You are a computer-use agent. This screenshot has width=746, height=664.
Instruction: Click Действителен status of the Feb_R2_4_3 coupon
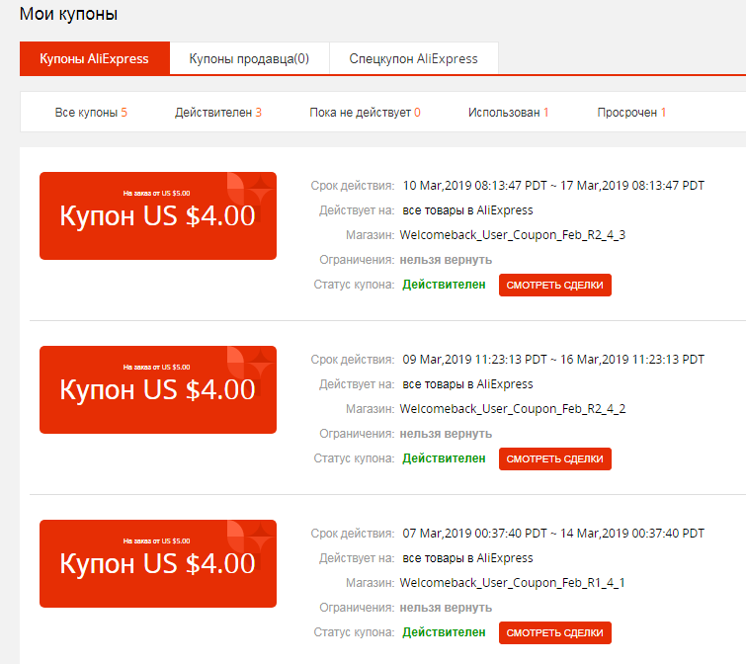[x=444, y=285]
